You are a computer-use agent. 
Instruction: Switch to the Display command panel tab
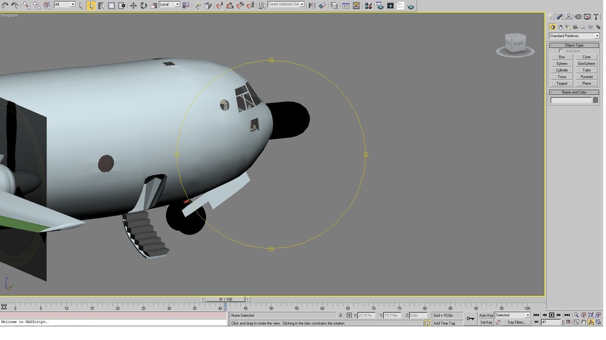coord(587,16)
